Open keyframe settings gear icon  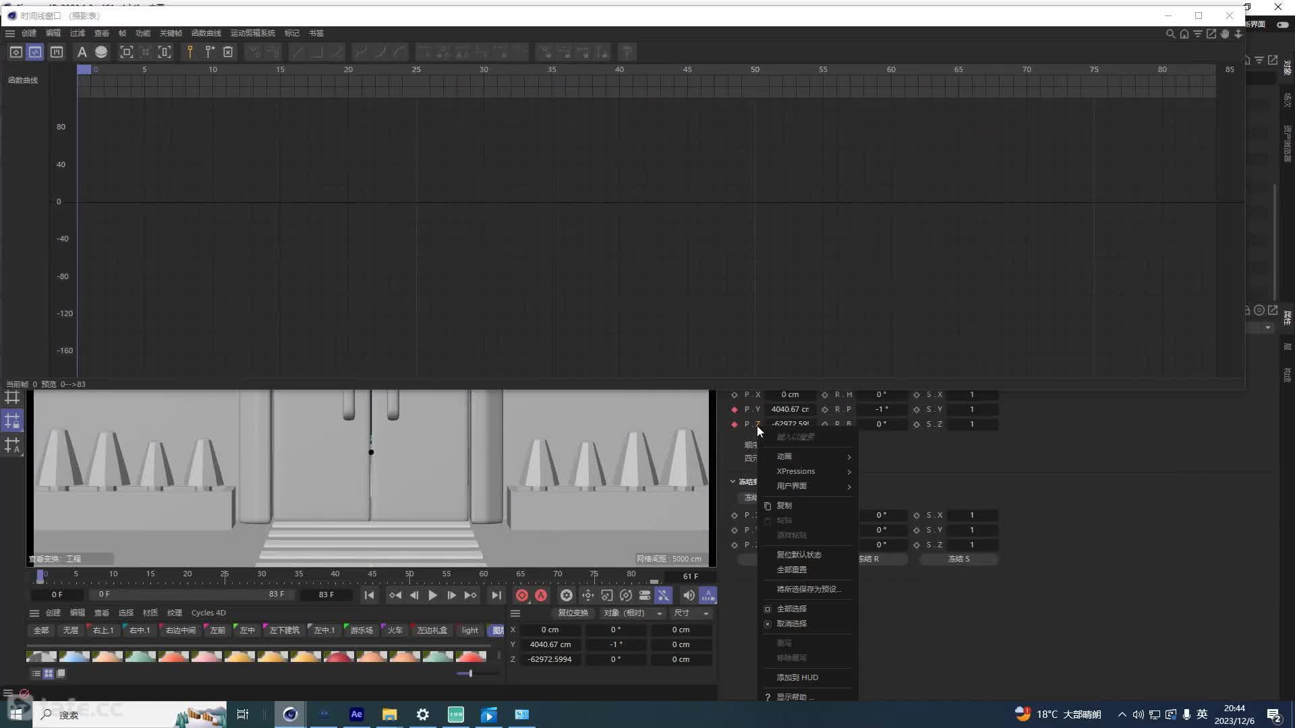pos(567,595)
